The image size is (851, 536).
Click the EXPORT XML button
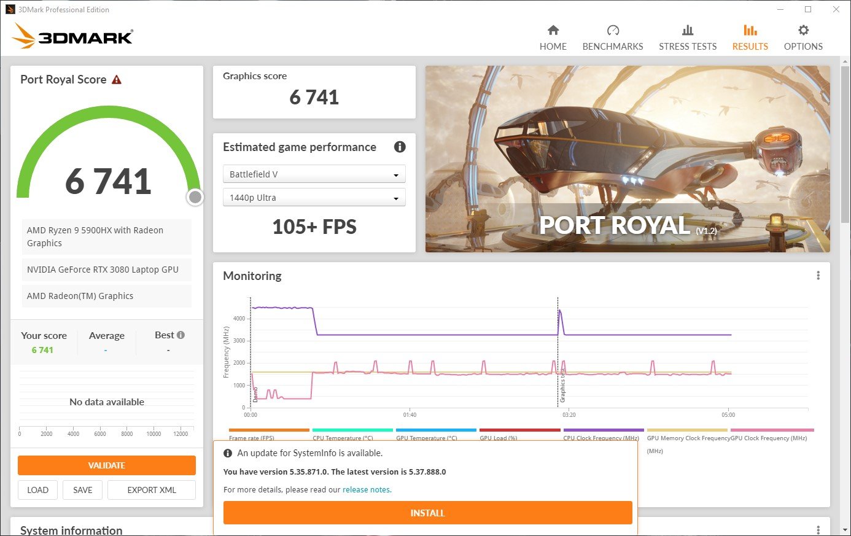[152, 490]
